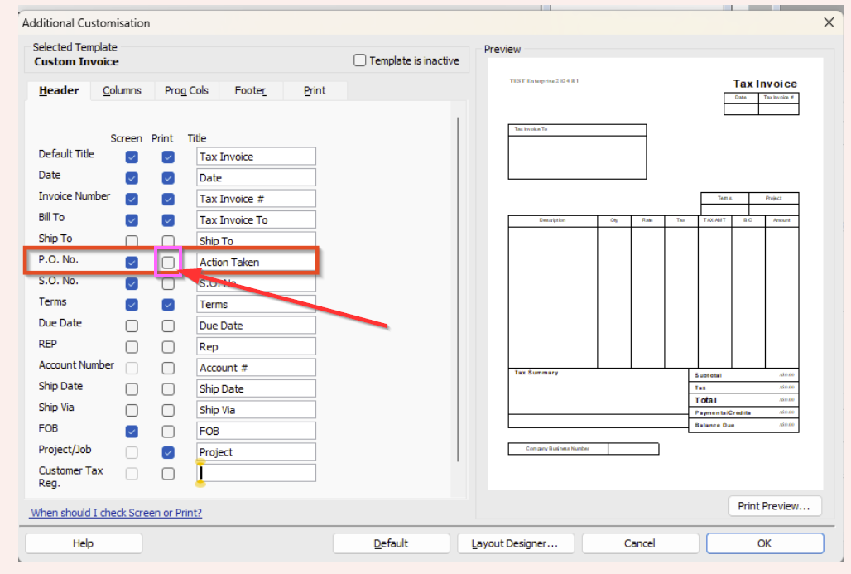Check Print for Ship Date

(168, 389)
